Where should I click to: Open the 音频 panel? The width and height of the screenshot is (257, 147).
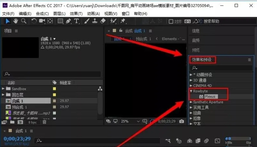click(x=196, y=40)
